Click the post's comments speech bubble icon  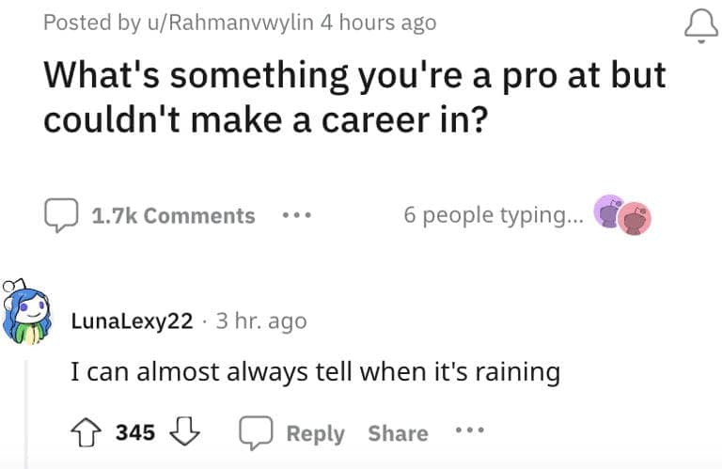tap(61, 215)
